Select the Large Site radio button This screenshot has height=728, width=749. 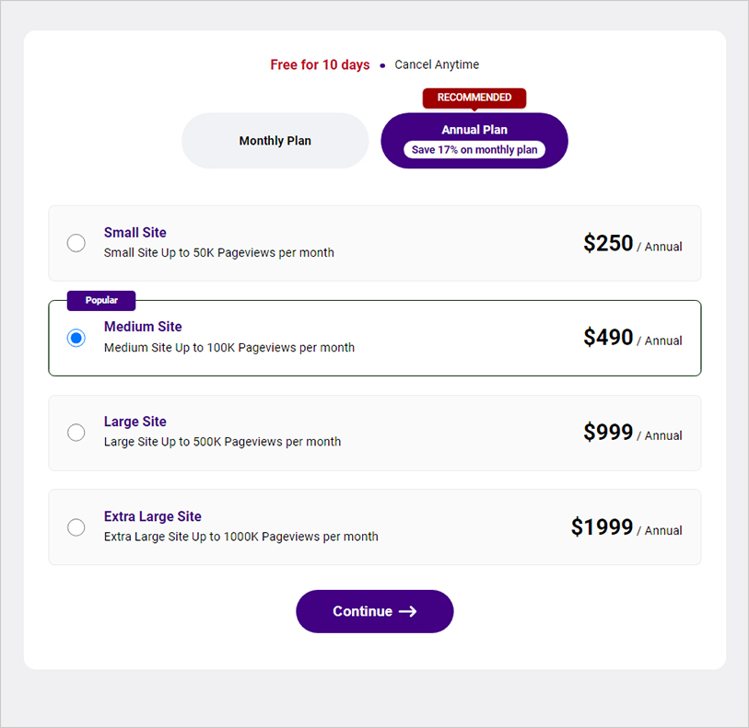pyautogui.click(x=76, y=433)
